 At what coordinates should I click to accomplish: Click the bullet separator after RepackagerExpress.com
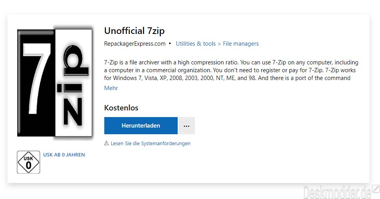(x=170, y=43)
